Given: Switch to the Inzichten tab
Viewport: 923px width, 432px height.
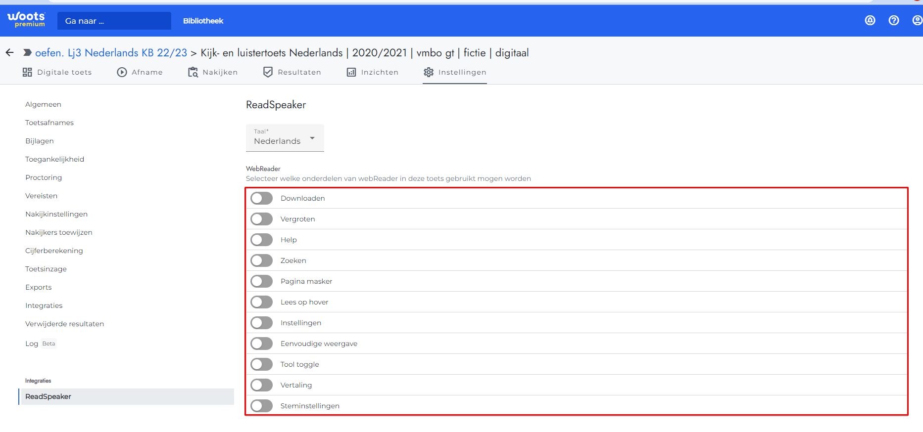Looking at the screenshot, I should 372,72.
